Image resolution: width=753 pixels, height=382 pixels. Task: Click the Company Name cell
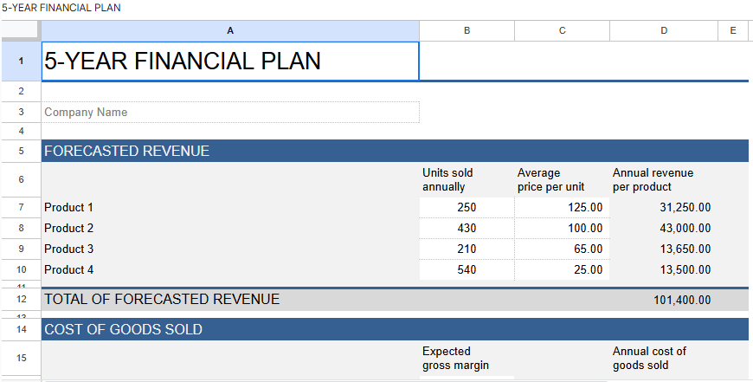click(230, 113)
